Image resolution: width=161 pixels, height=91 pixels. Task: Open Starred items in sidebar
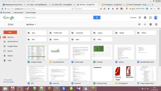[10, 56]
